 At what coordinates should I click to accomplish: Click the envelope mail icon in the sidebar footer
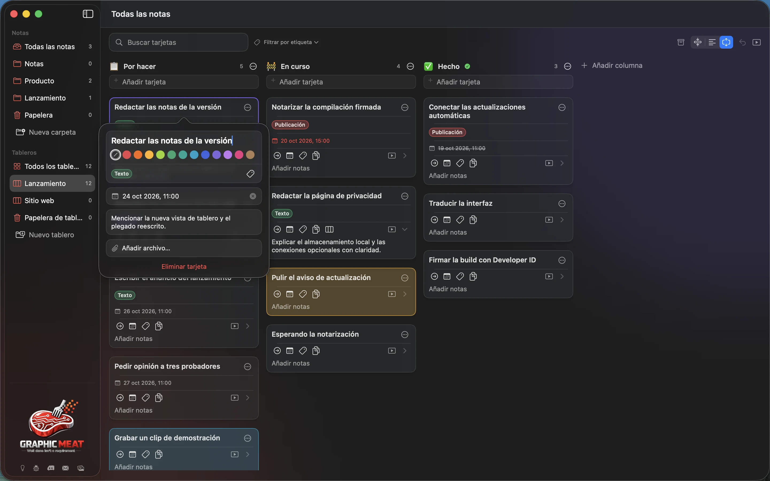click(x=66, y=468)
